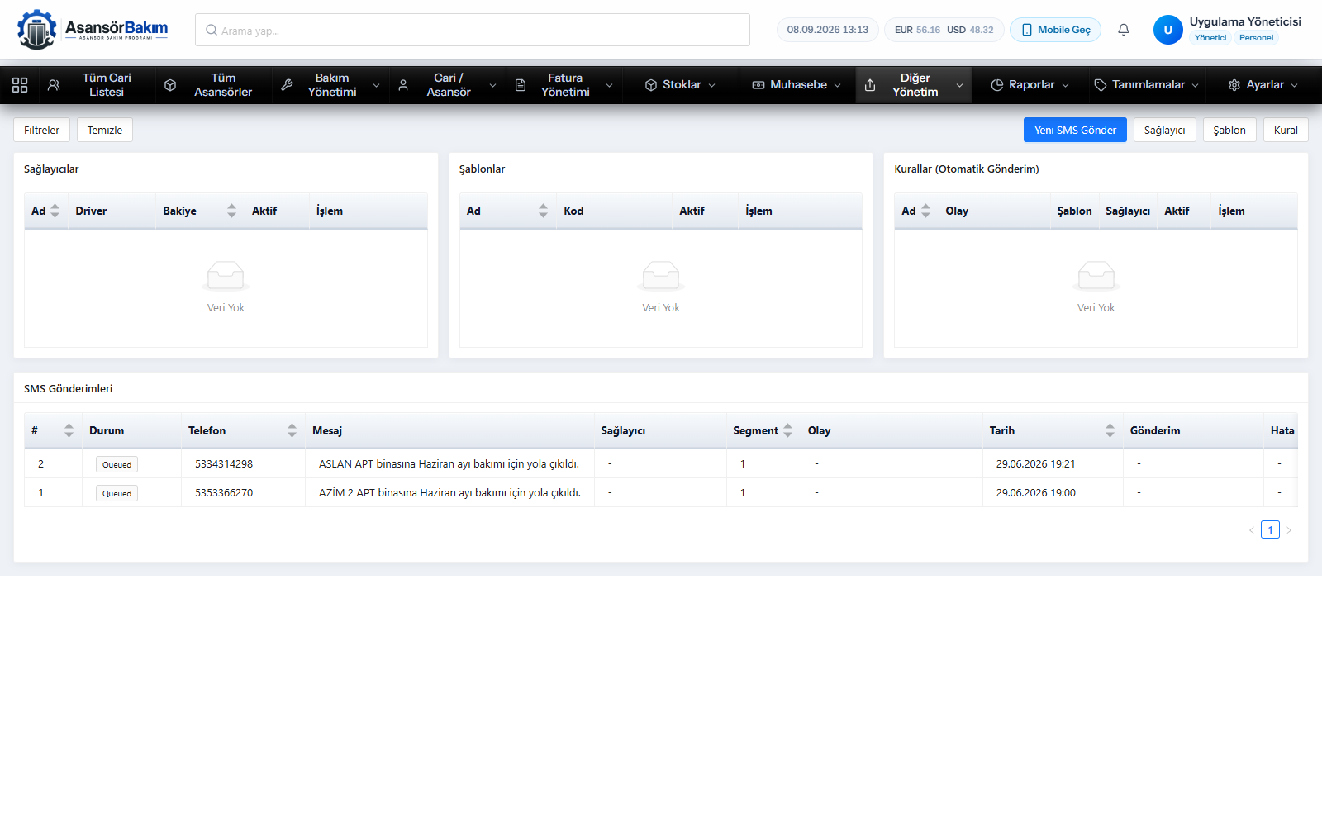Screen dimensions: 1322x826
Task: Click the Temizle button
Action: click(105, 130)
